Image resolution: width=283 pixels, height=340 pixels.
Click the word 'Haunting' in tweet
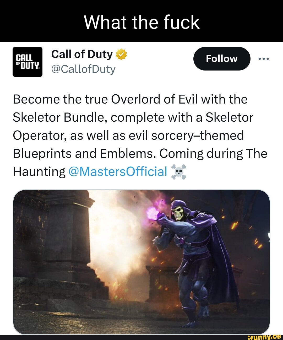[x=39, y=172]
